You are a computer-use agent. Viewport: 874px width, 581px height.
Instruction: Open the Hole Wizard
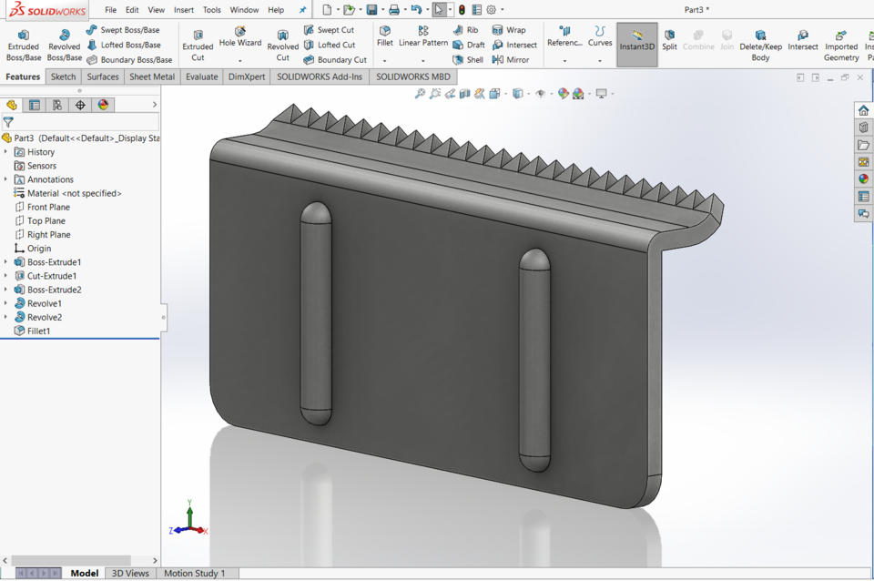tap(239, 41)
